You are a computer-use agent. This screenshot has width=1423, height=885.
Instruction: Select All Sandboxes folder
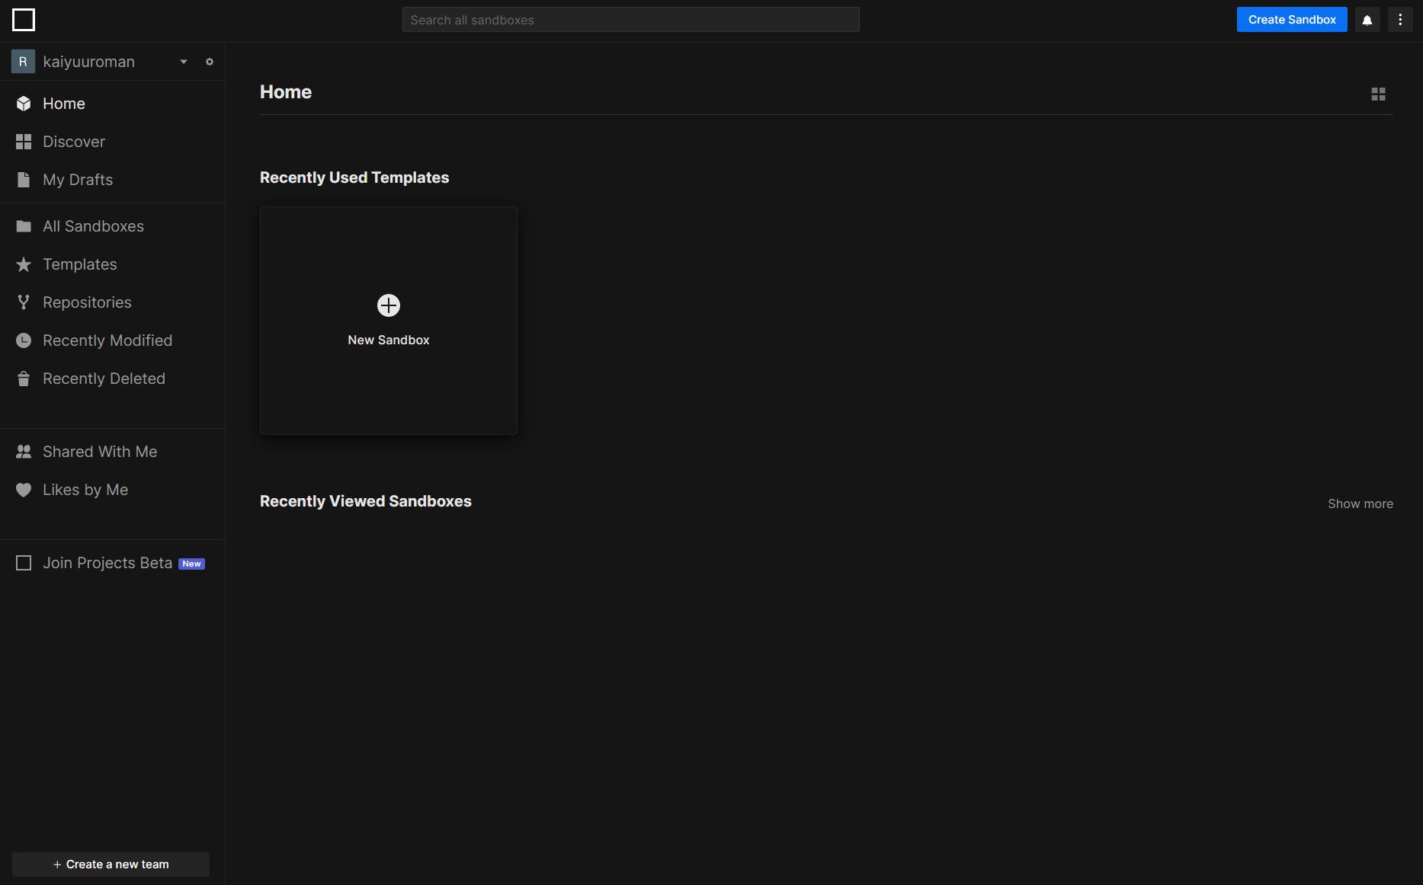point(93,226)
